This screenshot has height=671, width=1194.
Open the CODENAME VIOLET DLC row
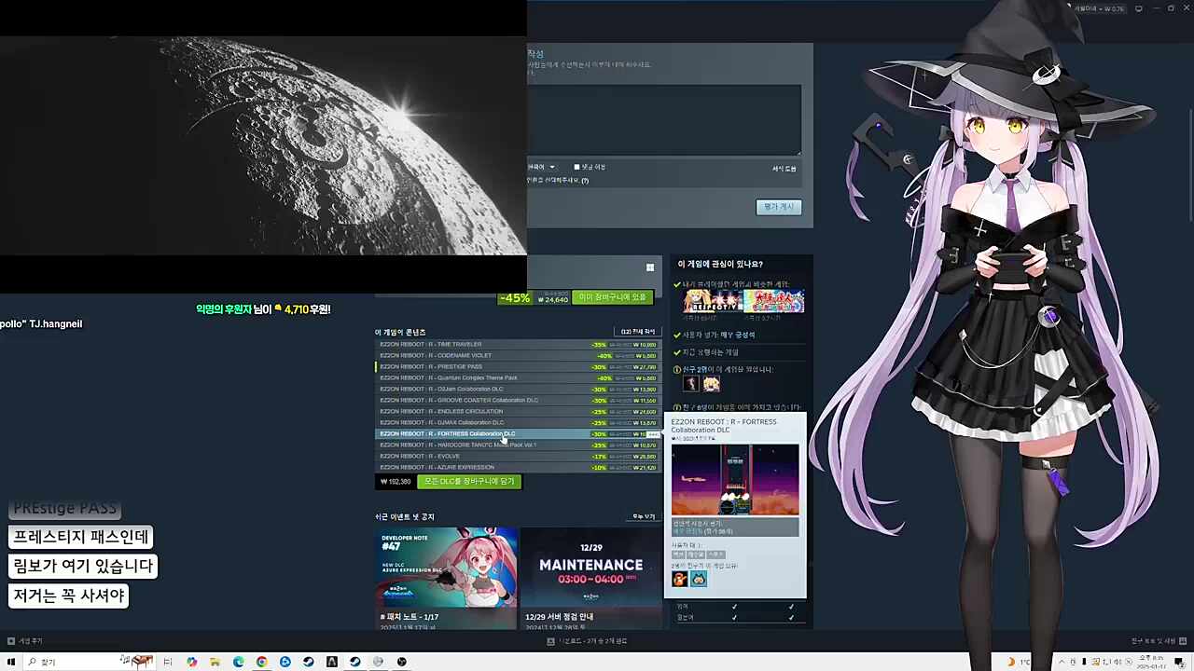point(517,355)
